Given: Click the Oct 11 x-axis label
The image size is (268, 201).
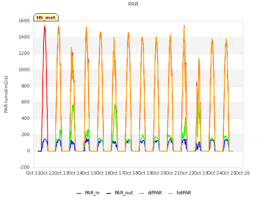Looking at the screenshot, I should coord(33,173).
